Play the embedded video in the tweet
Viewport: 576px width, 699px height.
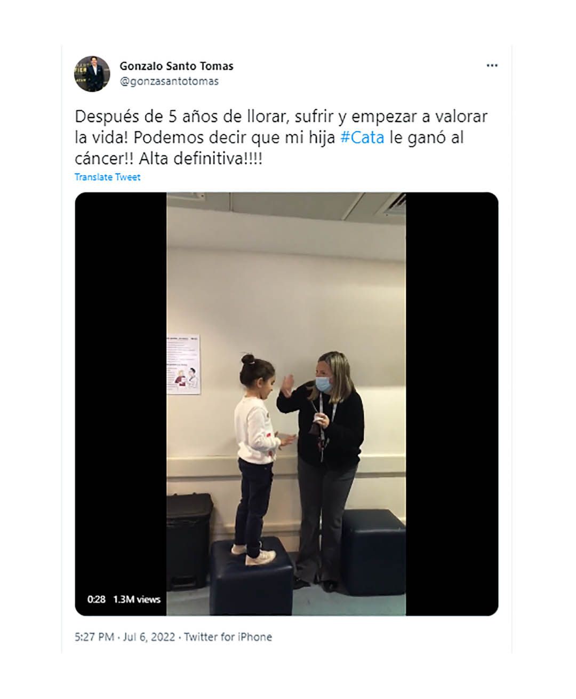286,404
